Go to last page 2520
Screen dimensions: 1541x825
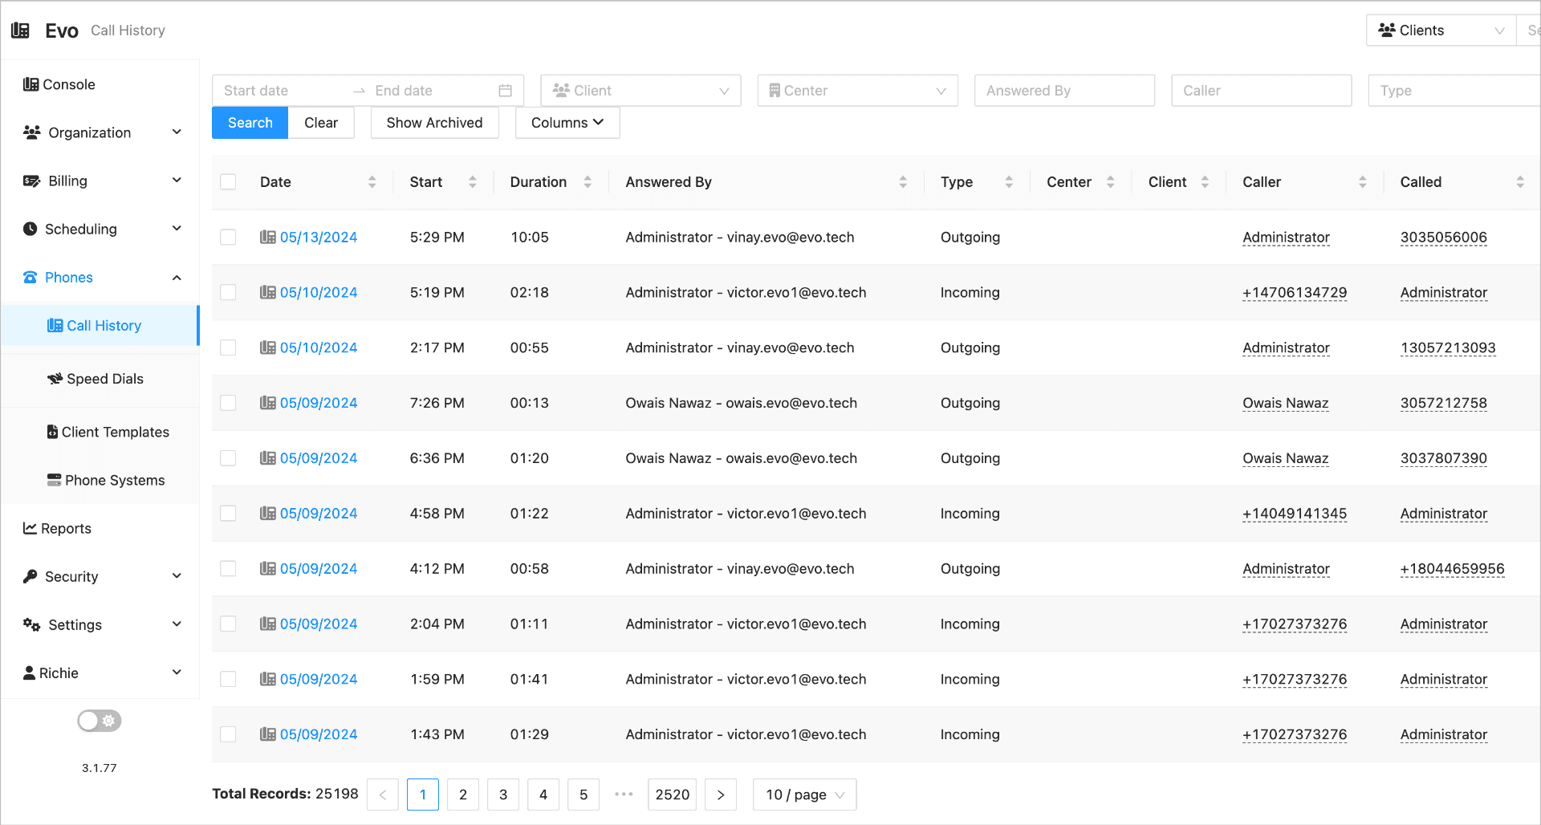[x=672, y=795]
